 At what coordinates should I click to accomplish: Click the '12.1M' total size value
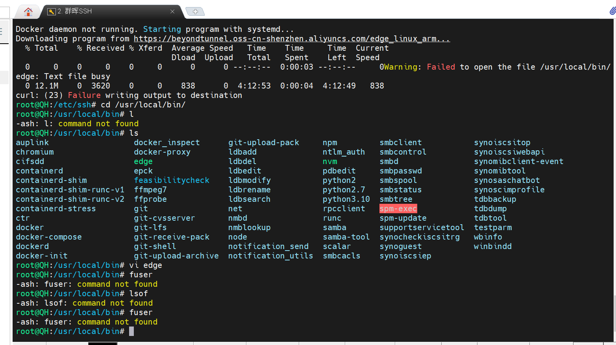click(x=46, y=86)
